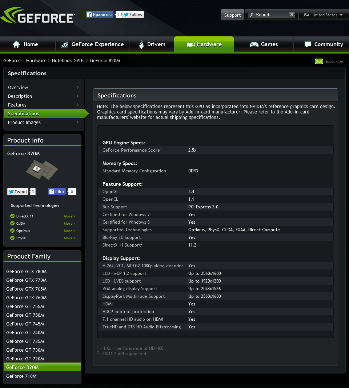
Task: Open GeForce GTX 770M in Product Family
Action: (x=27, y=280)
